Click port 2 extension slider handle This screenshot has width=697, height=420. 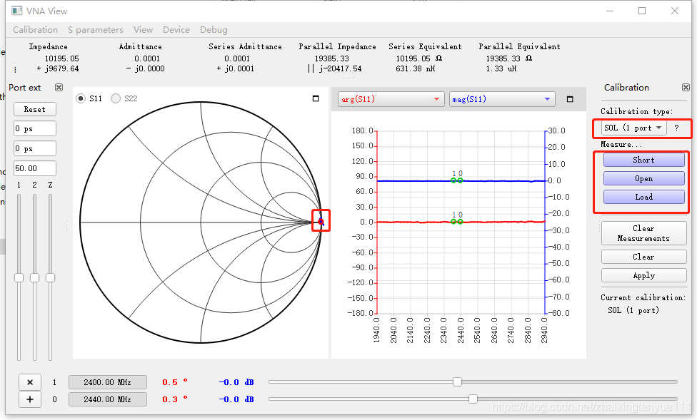[x=35, y=278]
